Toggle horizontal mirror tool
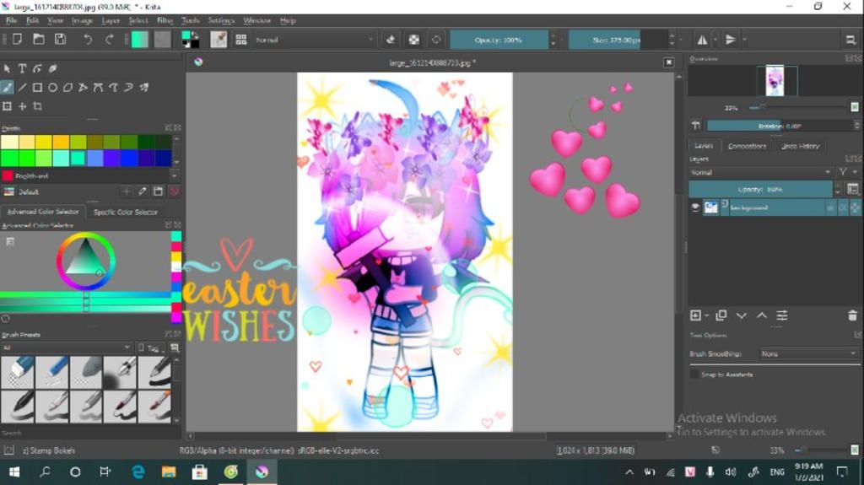Image resolution: width=864 pixels, height=485 pixels. 702,40
